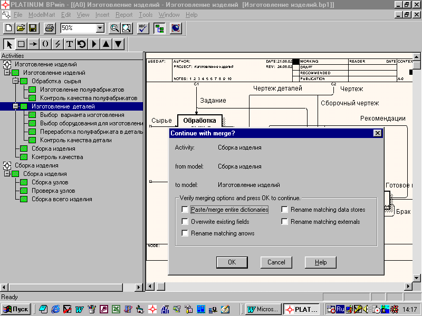The width and height of the screenshot is (422, 316).
Task: Enable Paste/merge entire dictionaries checkbox
Action: click(185, 209)
